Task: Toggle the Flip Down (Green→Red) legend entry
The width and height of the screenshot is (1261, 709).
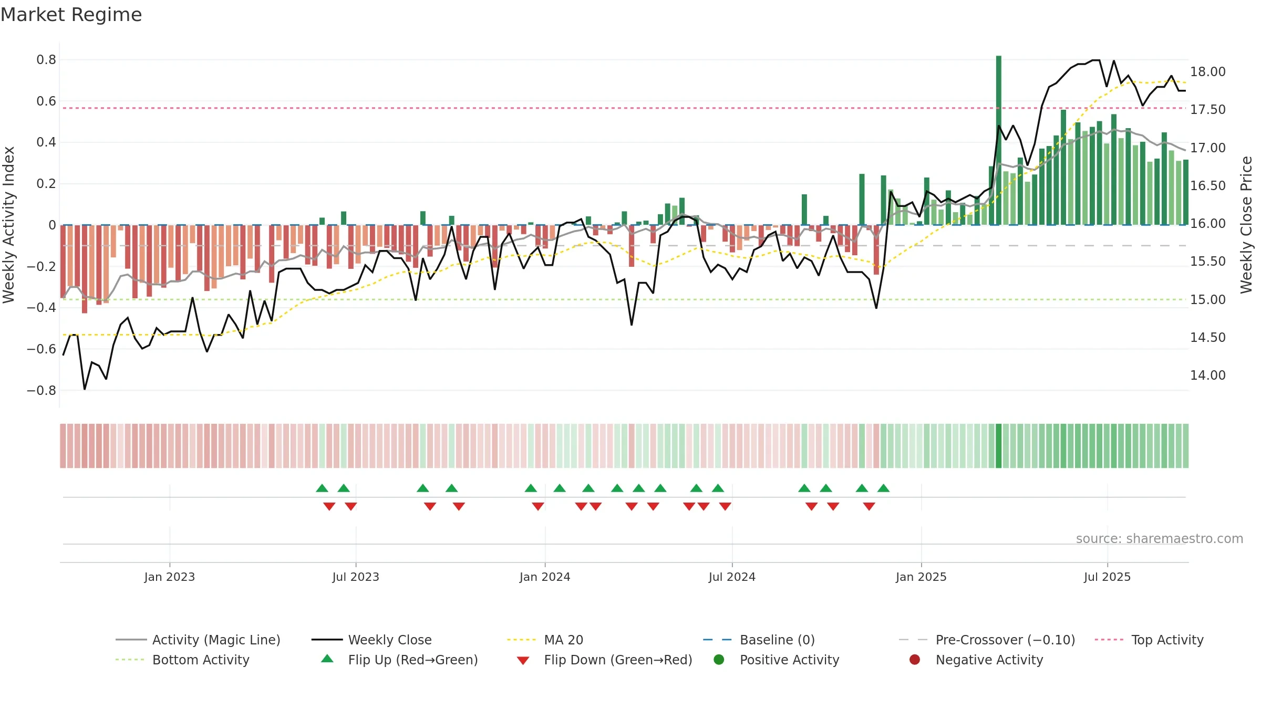Action: pyautogui.click(x=604, y=660)
